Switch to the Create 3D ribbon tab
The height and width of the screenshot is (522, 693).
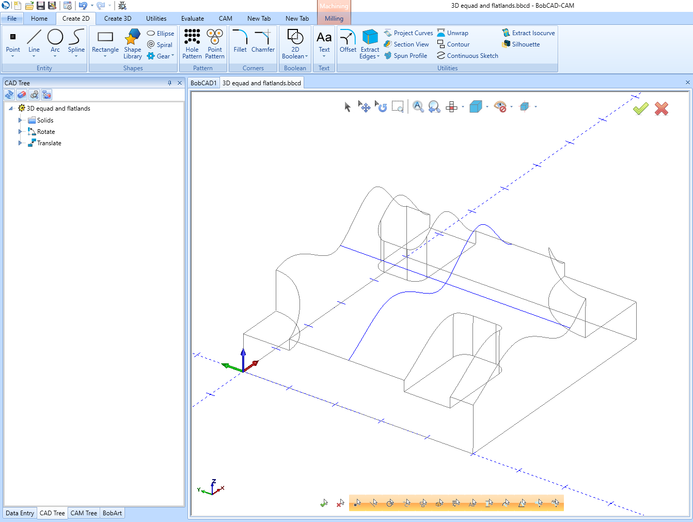point(118,18)
